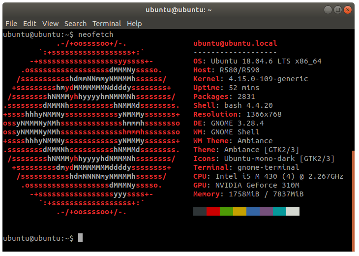
Task: Click the Shell value 'bash 4.4.20'
Action: [248, 105]
